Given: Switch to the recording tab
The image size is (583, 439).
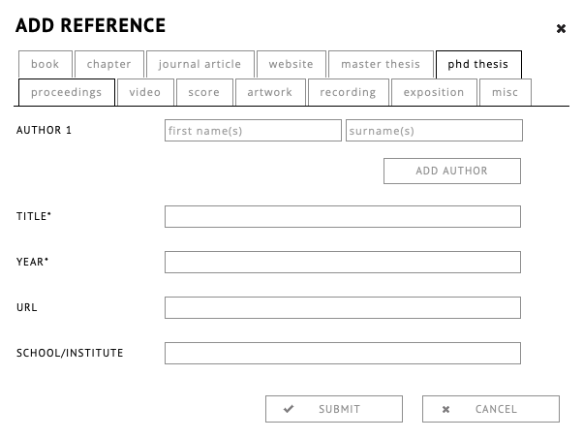Looking at the screenshot, I should pos(348,92).
